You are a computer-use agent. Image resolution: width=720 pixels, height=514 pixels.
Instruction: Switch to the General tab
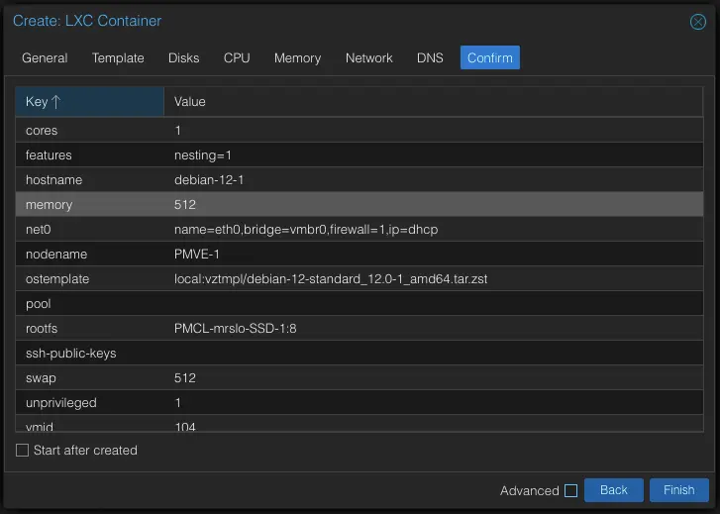tap(45, 58)
